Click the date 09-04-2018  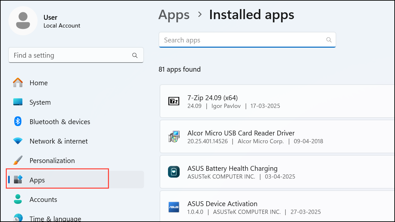tap(308, 141)
